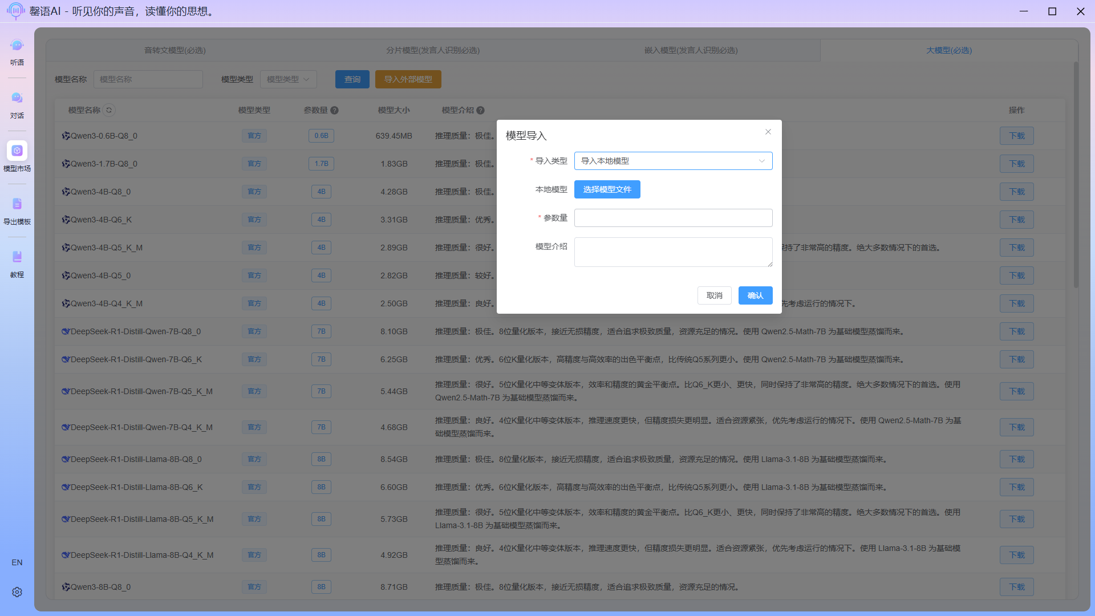Click the refresh icon beside 模型名称 header
Screen dimensions: 1095x616
(x=109, y=110)
